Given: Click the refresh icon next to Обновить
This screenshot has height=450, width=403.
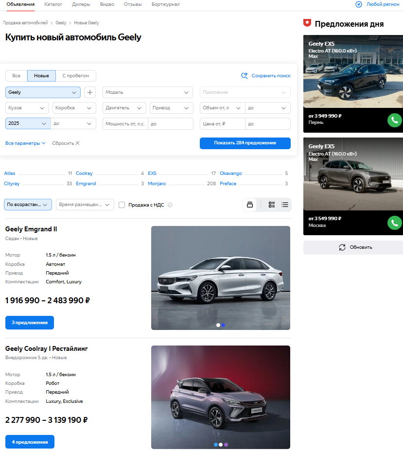Looking at the screenshot, I should (x=342, y=247).
